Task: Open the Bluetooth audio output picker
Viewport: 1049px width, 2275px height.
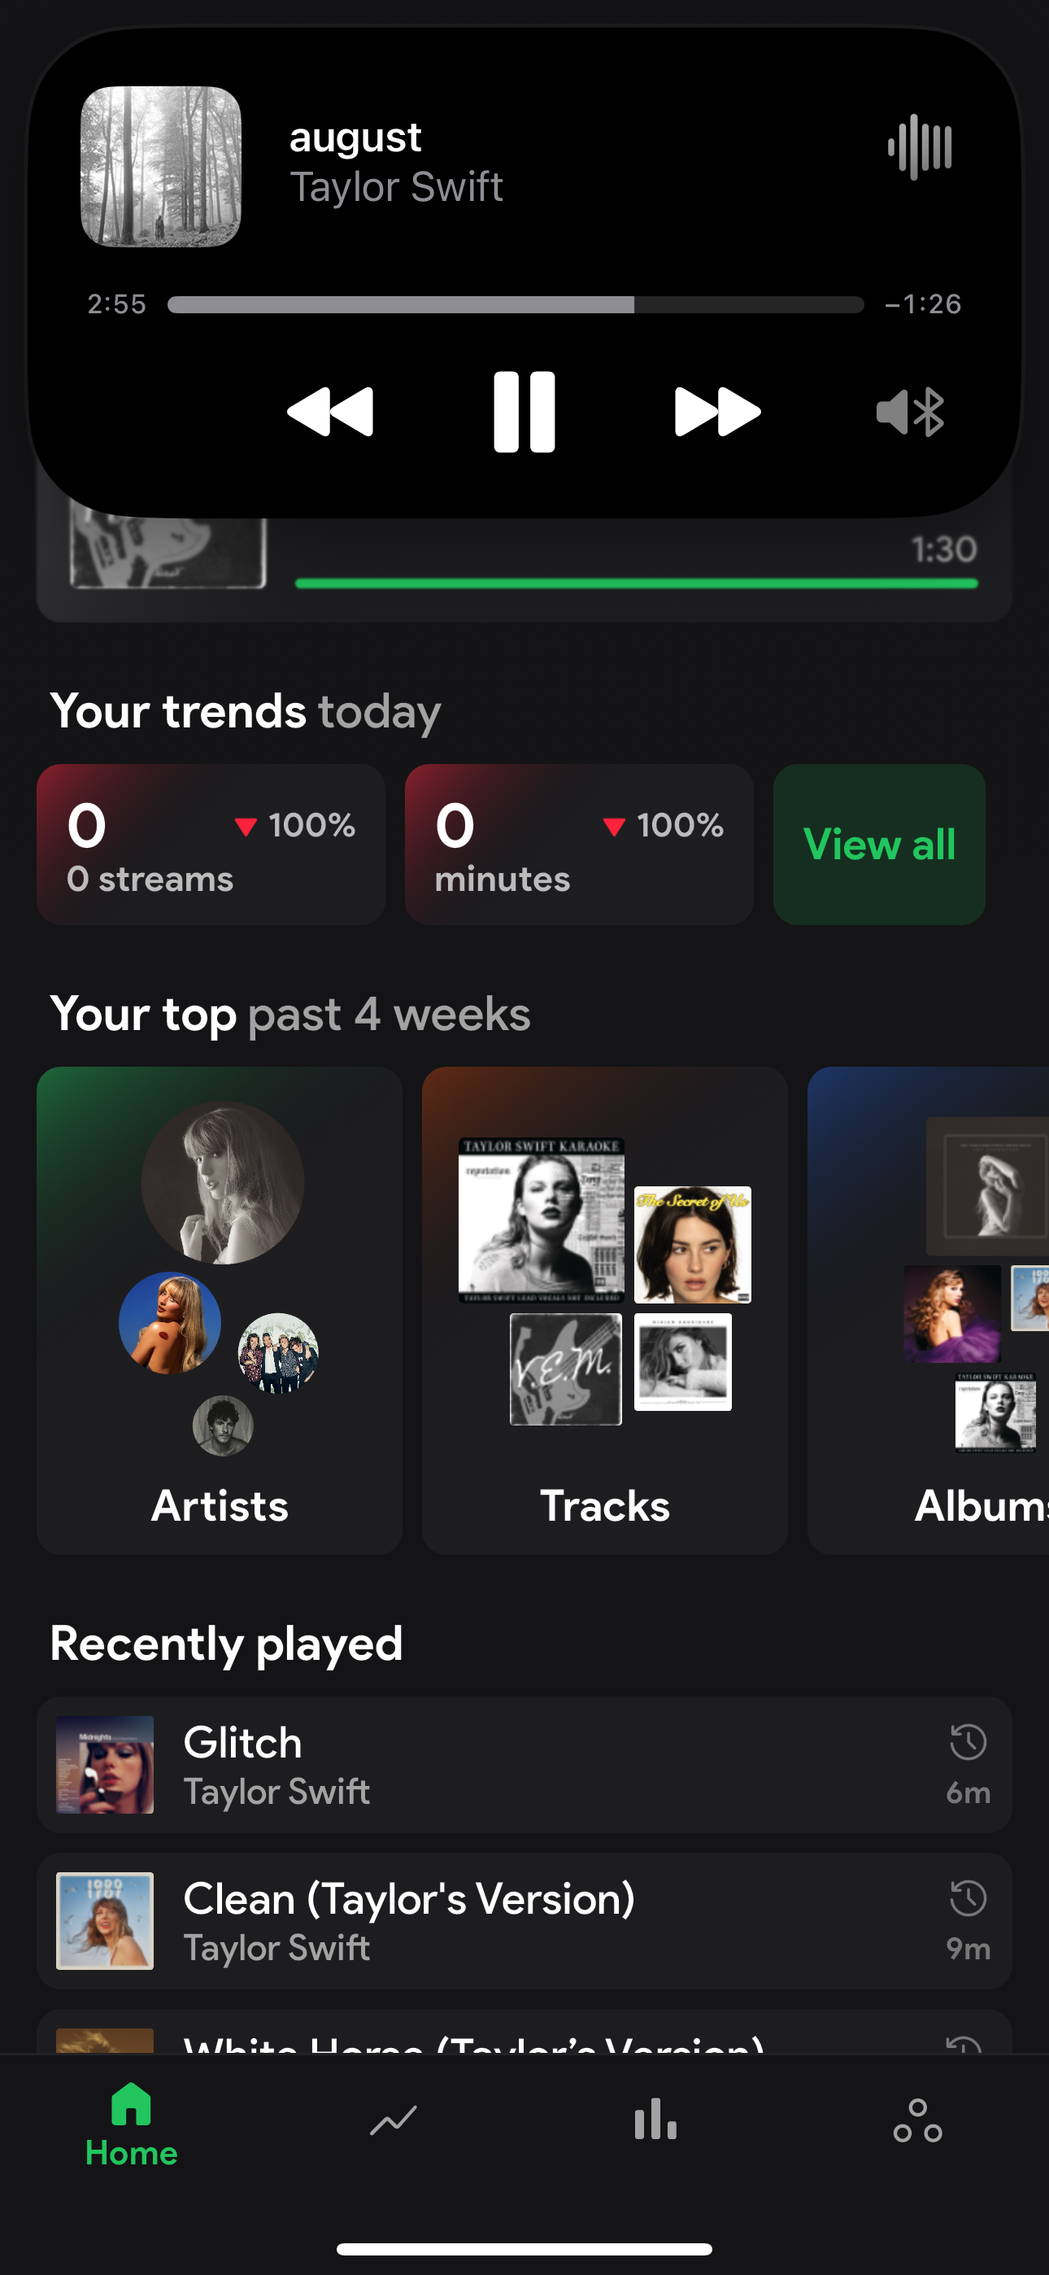Action: (x=911, y=412)
